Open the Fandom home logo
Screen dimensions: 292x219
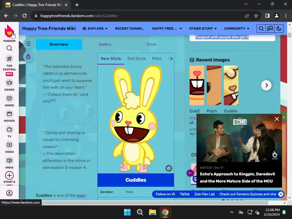(x=9, y=32)
